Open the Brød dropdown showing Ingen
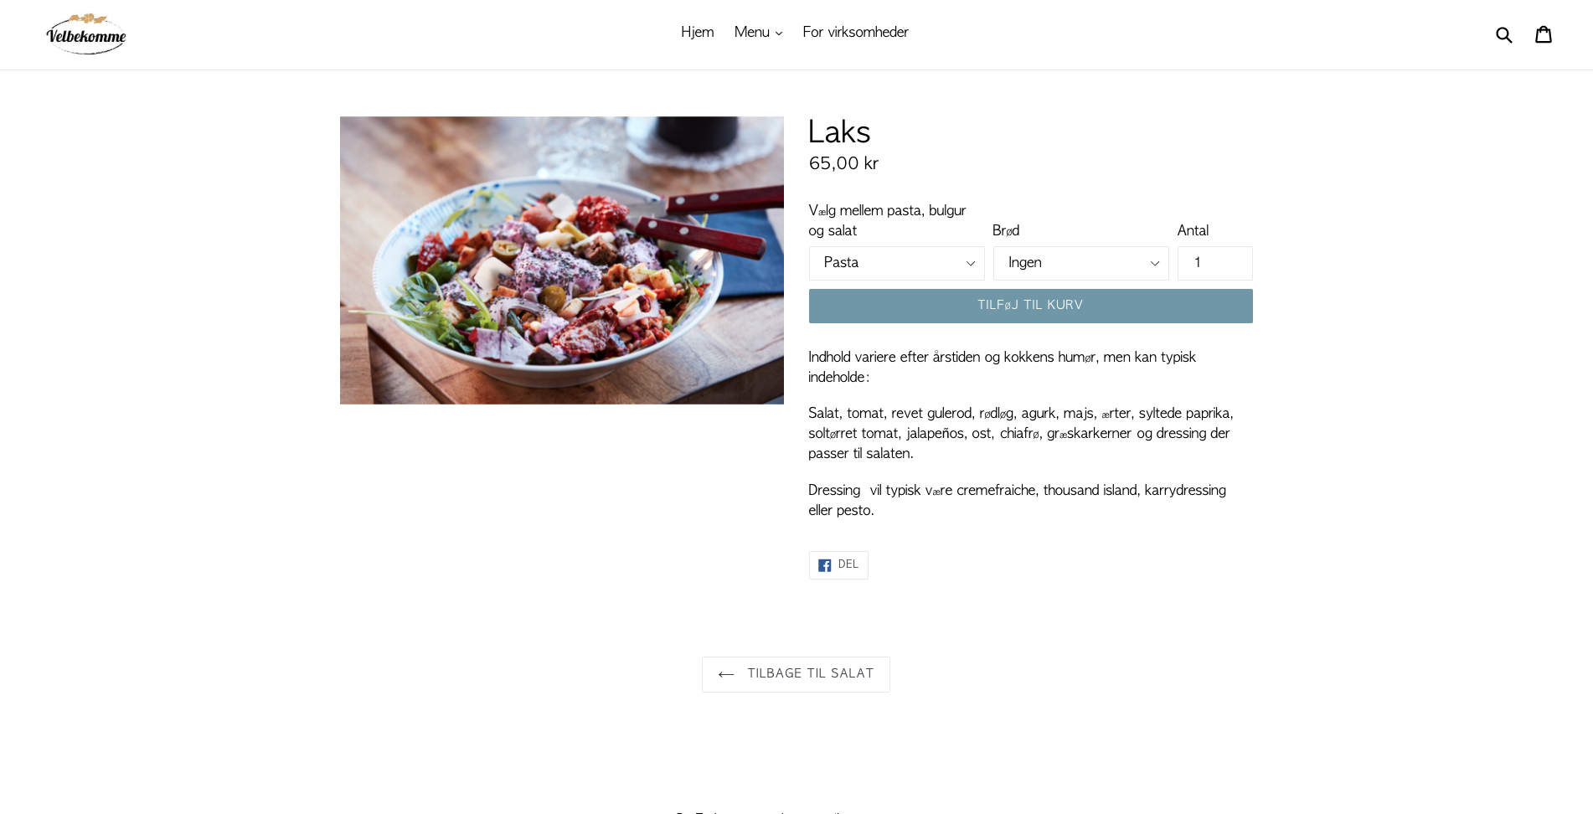This screenshot has width=1593, height=814. (x=1080, y=263)
